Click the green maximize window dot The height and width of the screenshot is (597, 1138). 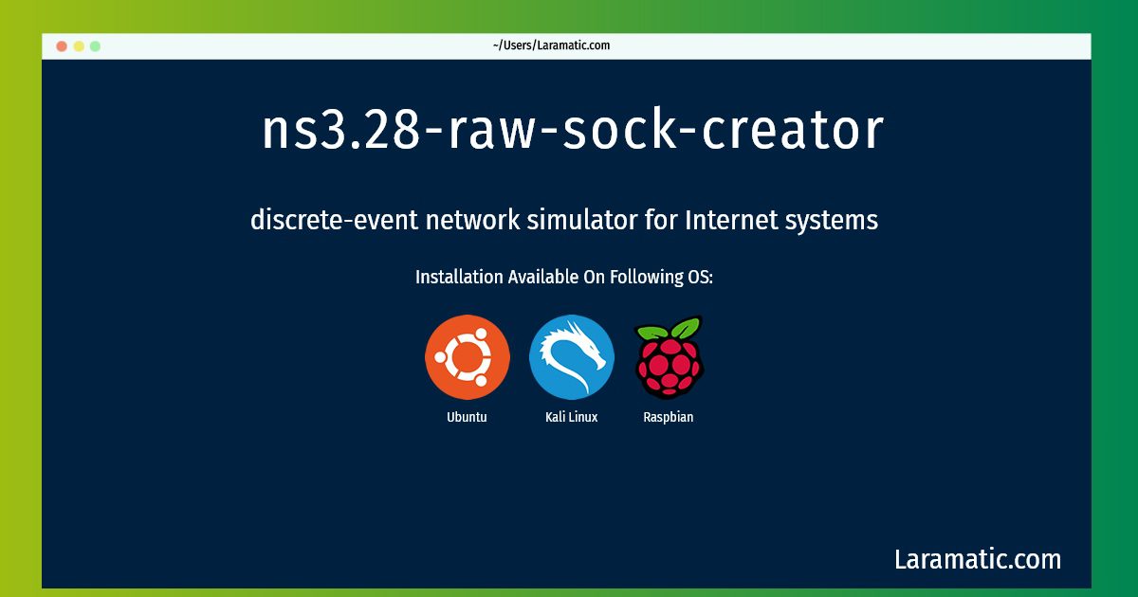pyautogui.click(x=95, y=45)
